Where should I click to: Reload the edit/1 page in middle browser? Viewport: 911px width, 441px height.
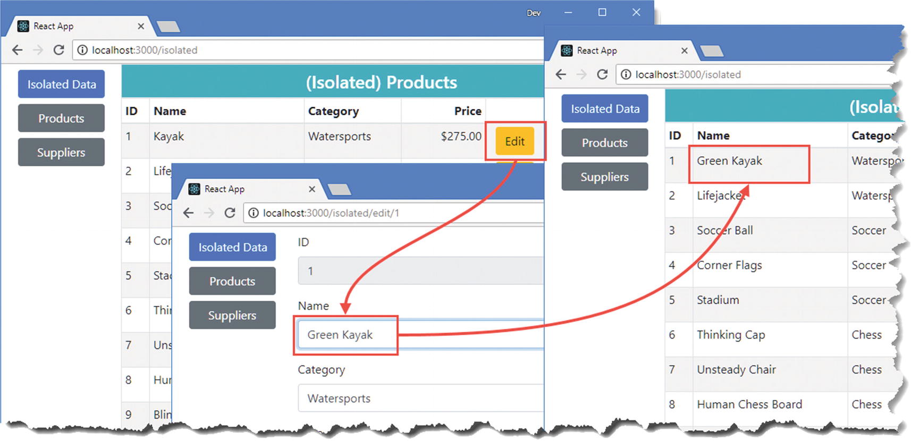coord(230,213)
